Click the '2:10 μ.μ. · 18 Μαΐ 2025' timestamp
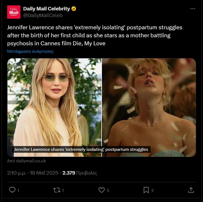Screen dimensions: 203x202 point(33,173)
